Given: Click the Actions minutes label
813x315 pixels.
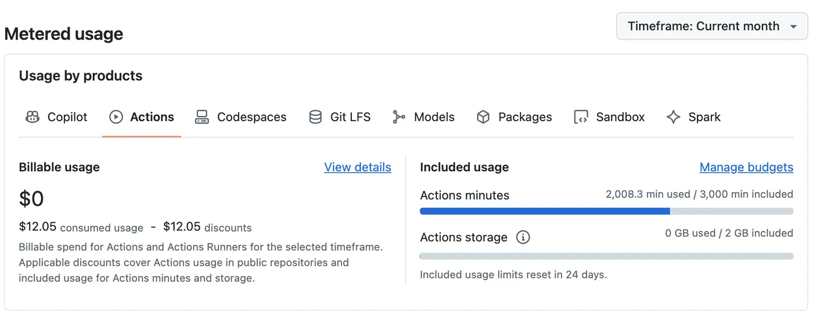Looking at the screenshot, I should click(465, 195).
